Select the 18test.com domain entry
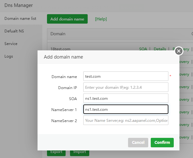 point(60,49)
